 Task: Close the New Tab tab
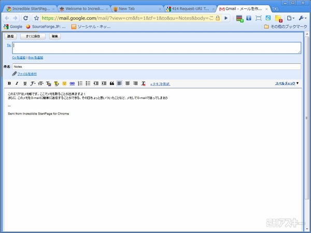160,9
